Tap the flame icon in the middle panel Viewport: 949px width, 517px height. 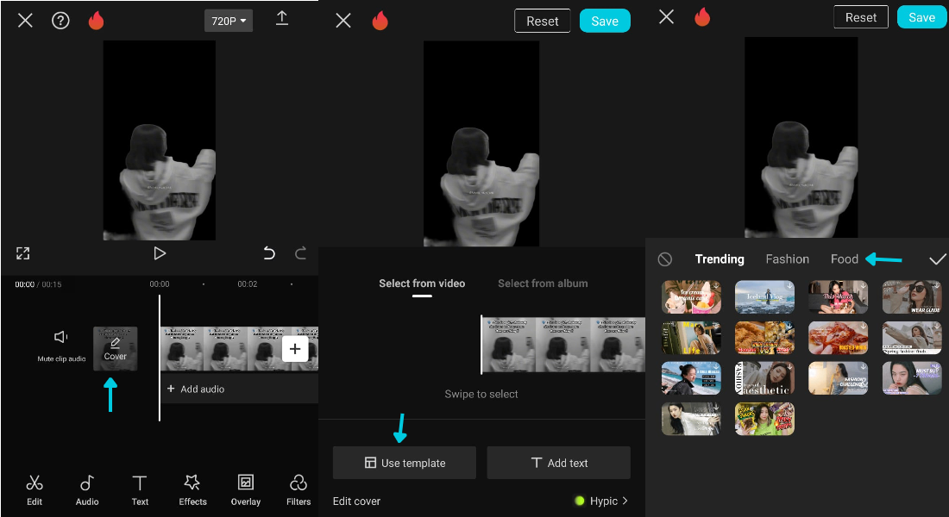380,22
